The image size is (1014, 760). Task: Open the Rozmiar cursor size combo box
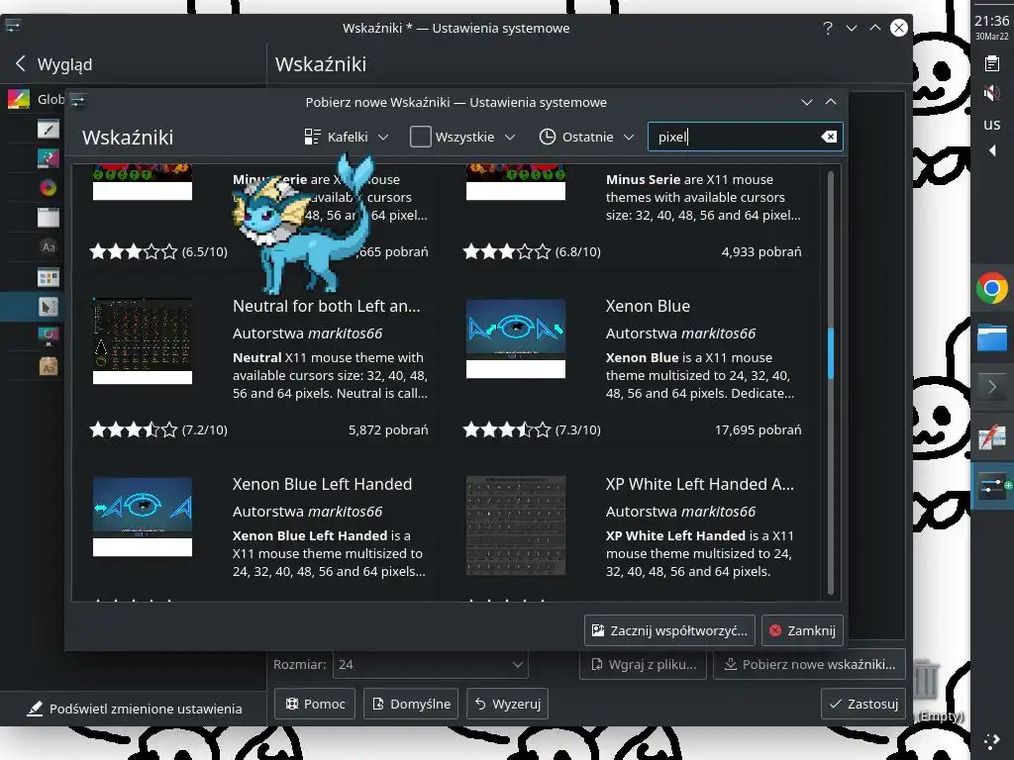pos(431,664)
